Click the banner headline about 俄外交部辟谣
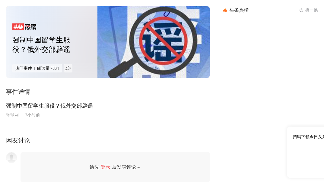324x196 pixels. tap(41, 45)
